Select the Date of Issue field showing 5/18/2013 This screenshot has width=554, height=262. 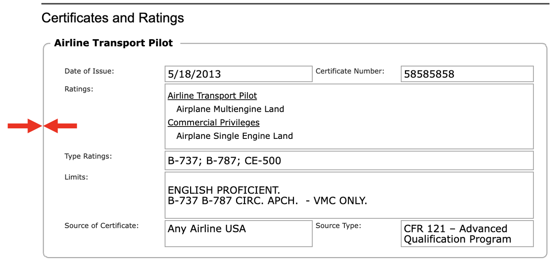239,74
